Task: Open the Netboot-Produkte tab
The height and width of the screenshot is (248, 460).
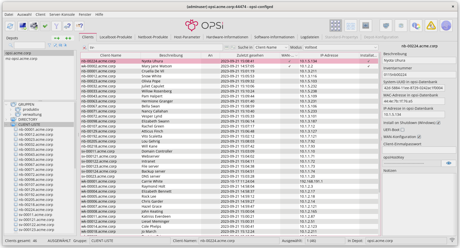Action: (153, 37)
